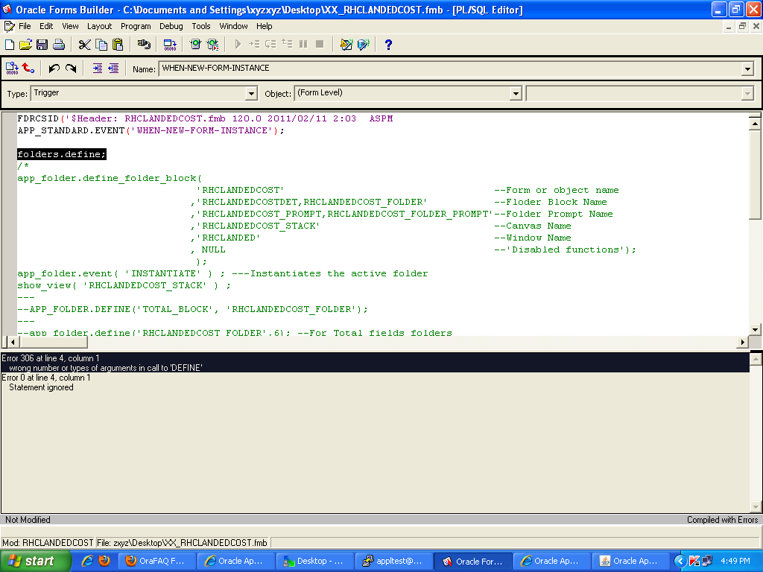Click horizontal scrollbar left arrow
Screen dimensions: 763x572
click(x=13, y=343)
